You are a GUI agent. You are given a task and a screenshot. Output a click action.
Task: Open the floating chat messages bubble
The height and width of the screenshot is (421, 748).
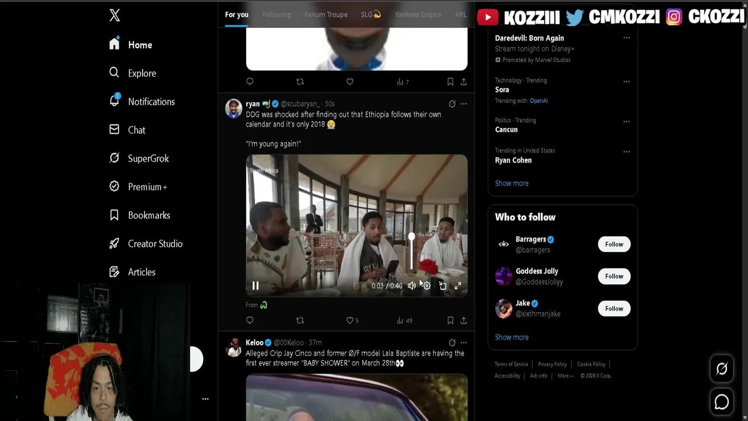pyautogui.click(x=722, y=402)
